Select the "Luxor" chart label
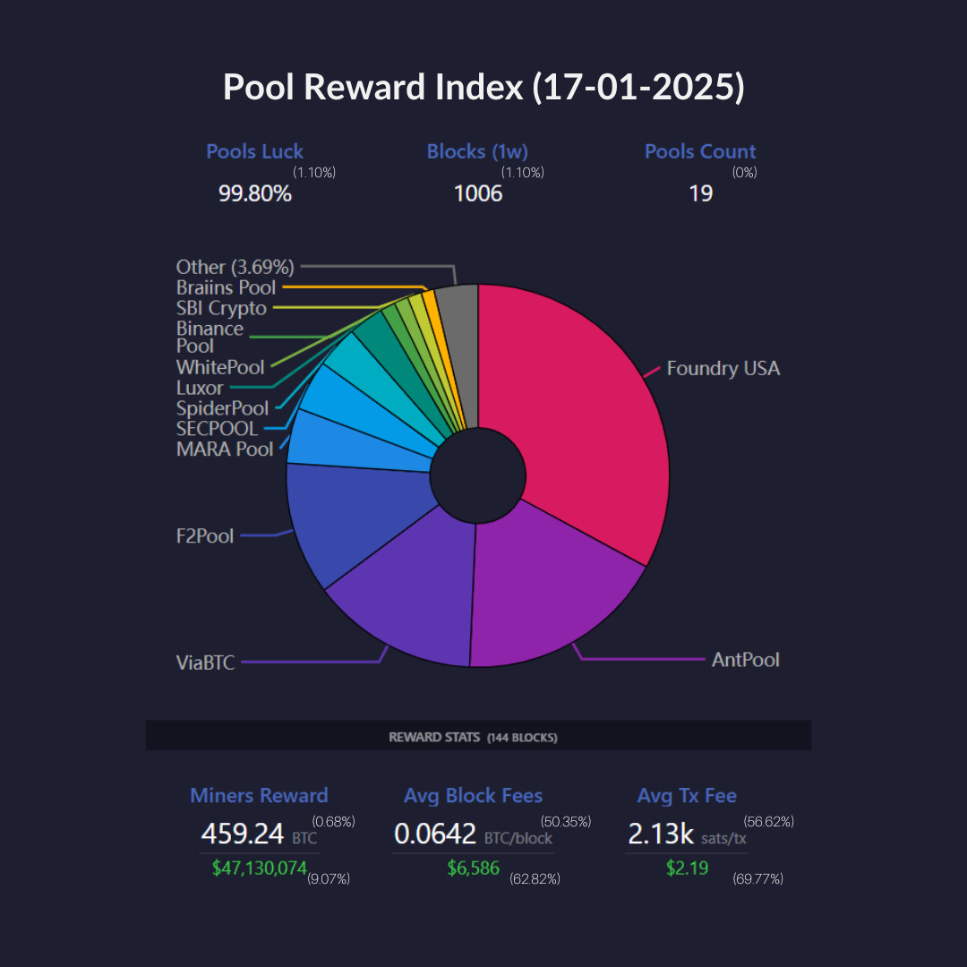967x967 pixels. point(200,388)
